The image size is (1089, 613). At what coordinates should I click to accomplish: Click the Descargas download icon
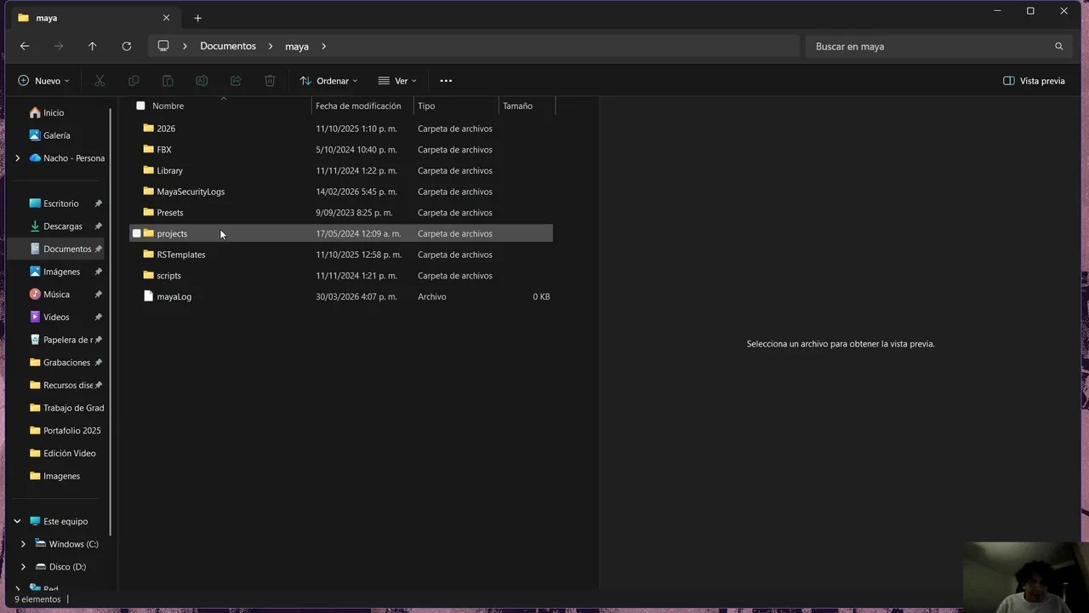[x=35, y=226]
